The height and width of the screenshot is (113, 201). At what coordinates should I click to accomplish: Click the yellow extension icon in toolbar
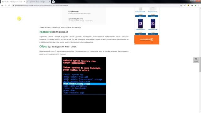(x=188, y=6)
